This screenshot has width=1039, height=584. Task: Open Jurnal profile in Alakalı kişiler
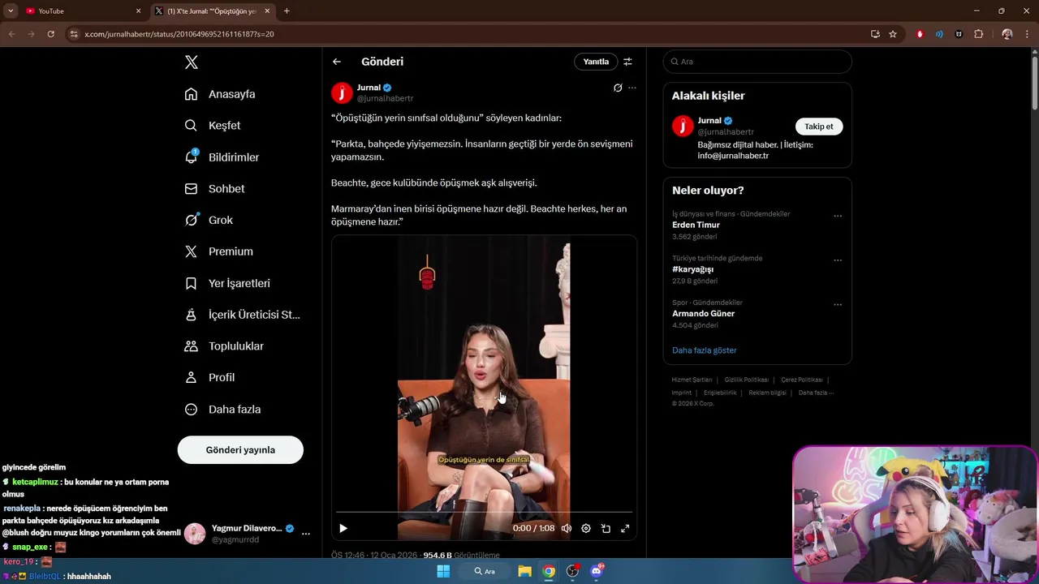click(709, 121)
